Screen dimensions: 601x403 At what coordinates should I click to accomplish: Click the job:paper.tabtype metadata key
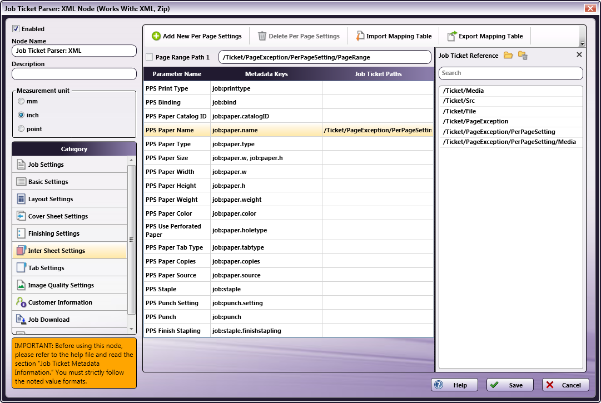[x=238, y=247]
